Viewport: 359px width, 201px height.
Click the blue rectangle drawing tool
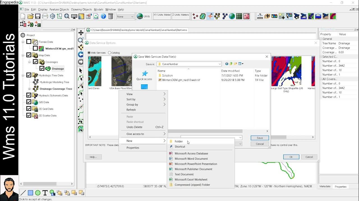(30, 193)
